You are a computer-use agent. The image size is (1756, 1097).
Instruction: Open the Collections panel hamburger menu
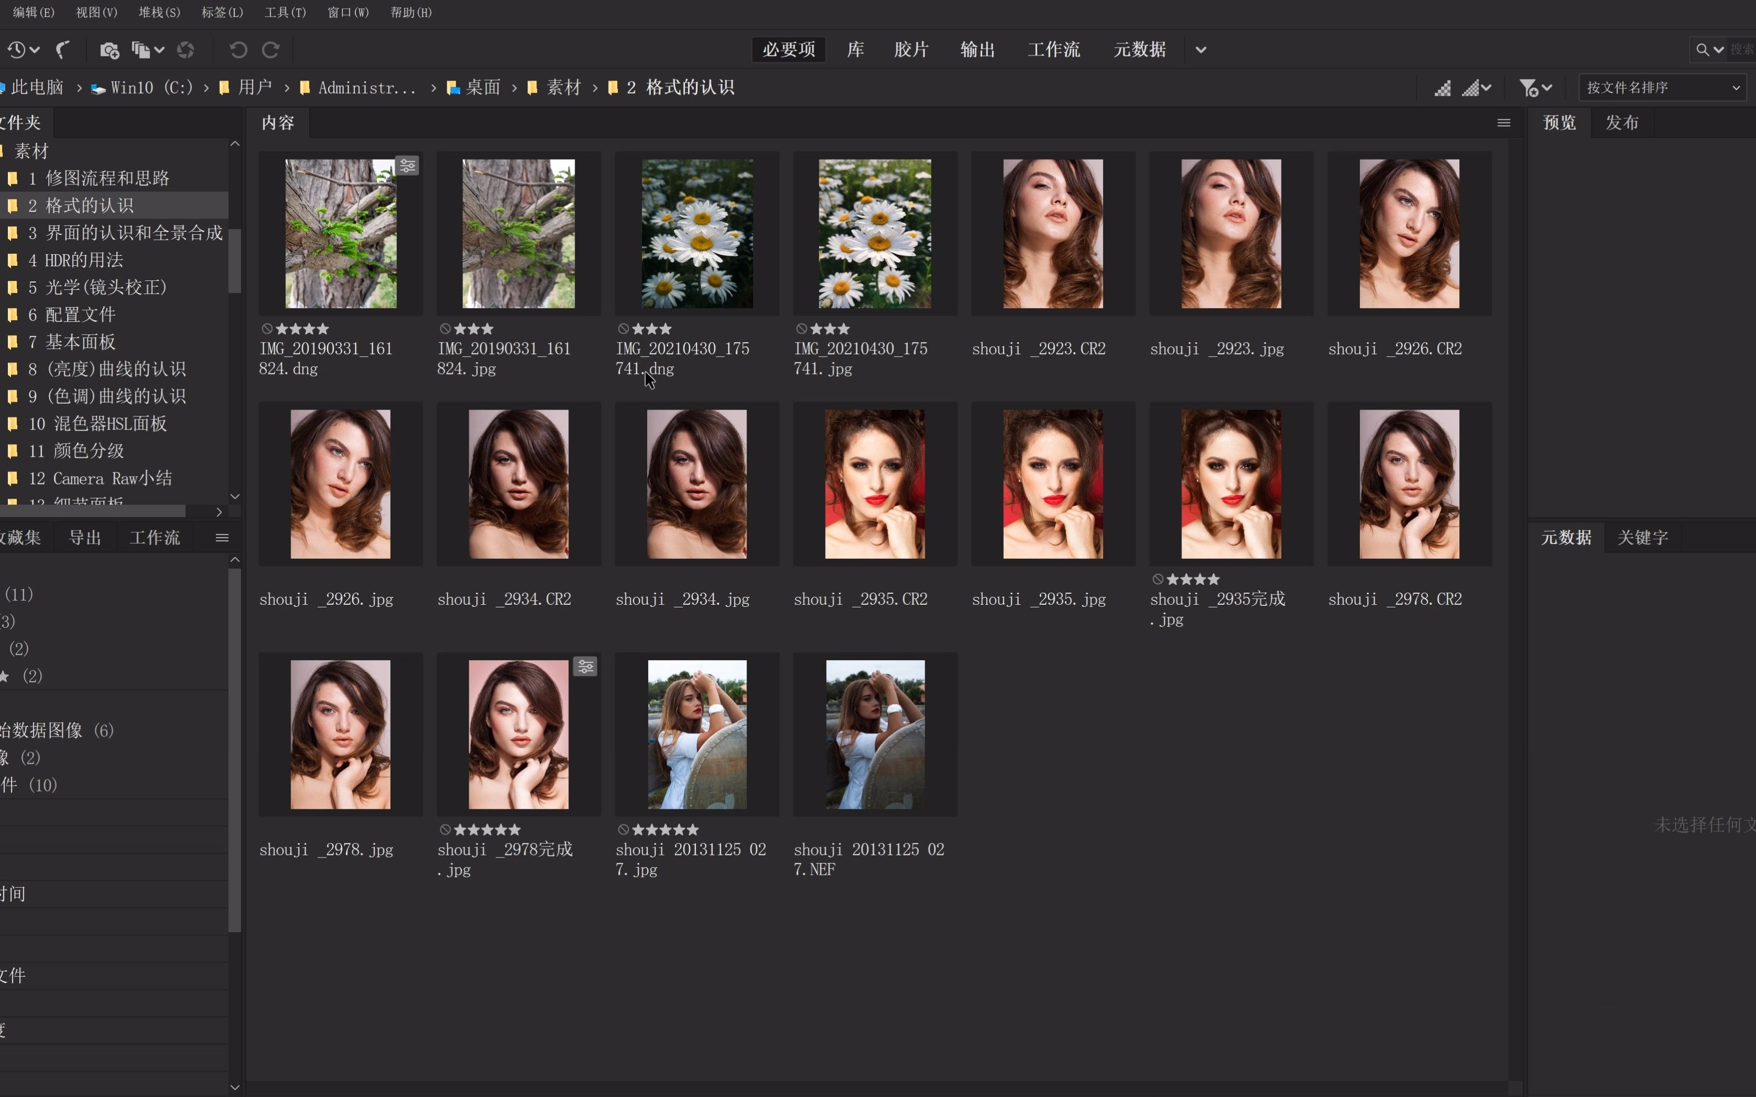pyautogui.click(x=222, y=538)
